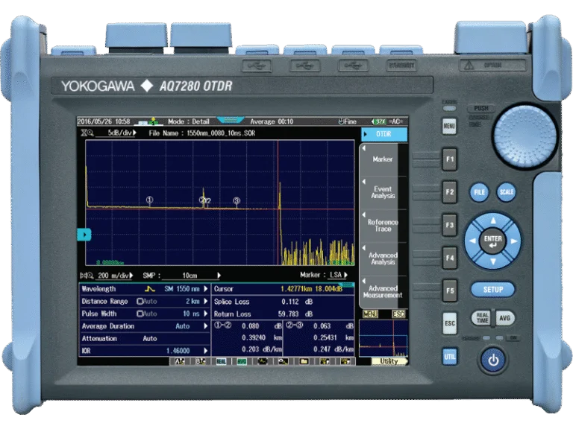
Task: Click the down arrow key on the directional pad
Action: 493,261
